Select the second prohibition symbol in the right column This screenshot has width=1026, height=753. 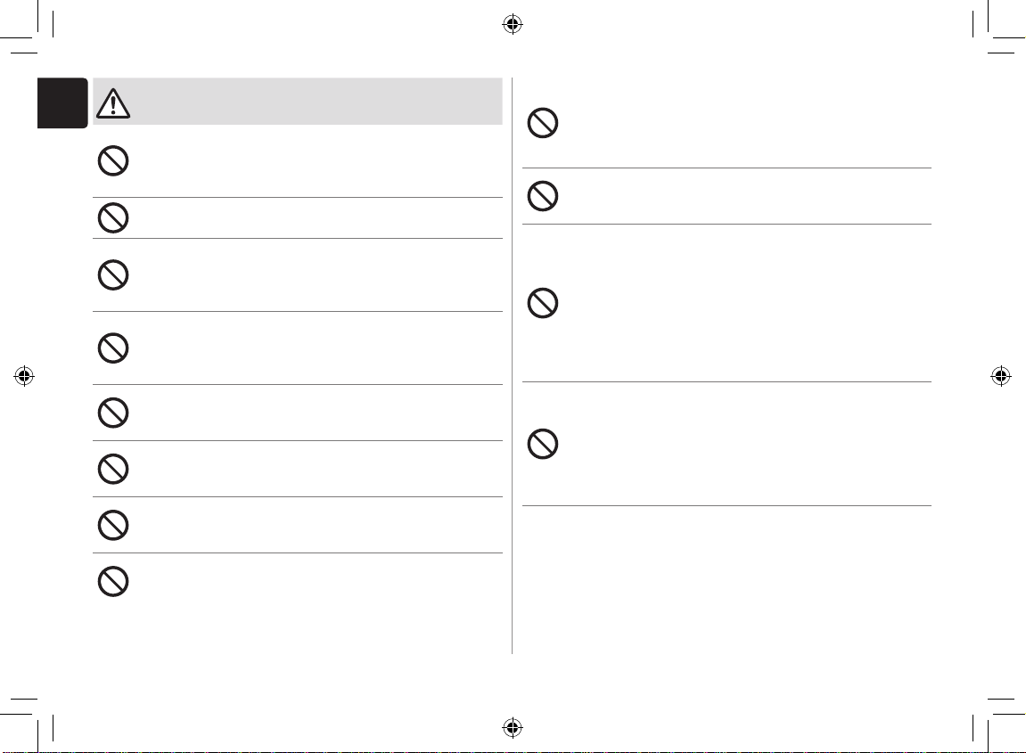tap(542, 195)
